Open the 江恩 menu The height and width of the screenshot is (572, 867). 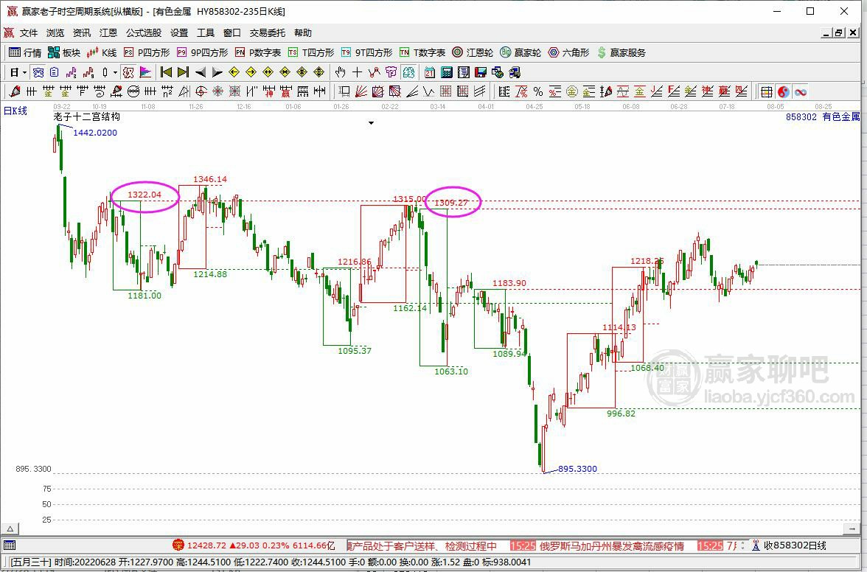tap(108, 33)
